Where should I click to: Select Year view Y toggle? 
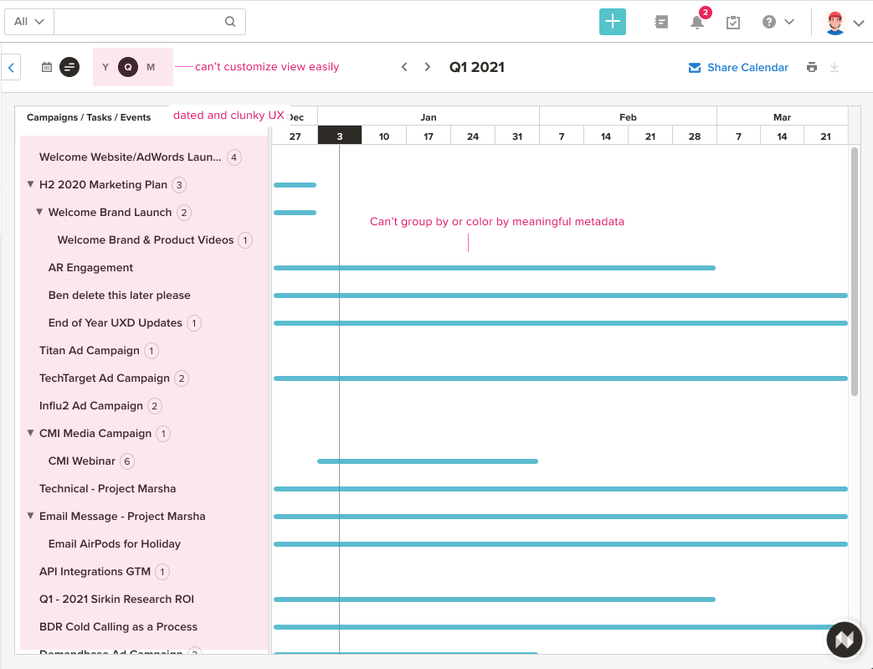[x=105, y=67]
